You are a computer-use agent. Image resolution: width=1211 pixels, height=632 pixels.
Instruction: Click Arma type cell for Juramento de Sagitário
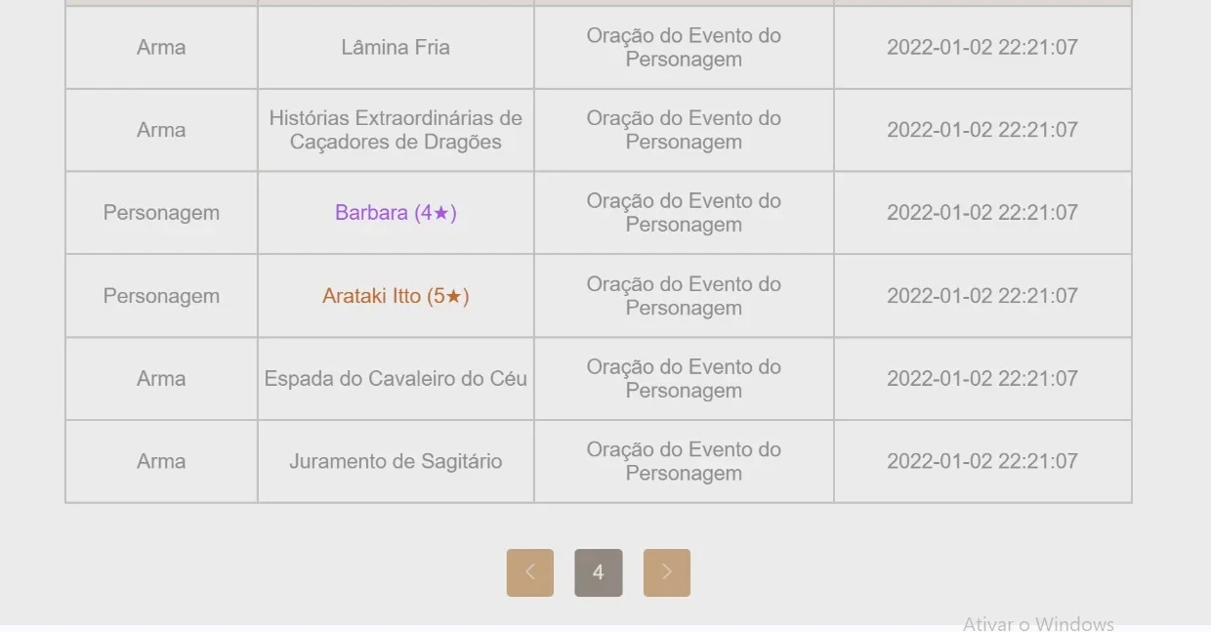pos(161,462)
